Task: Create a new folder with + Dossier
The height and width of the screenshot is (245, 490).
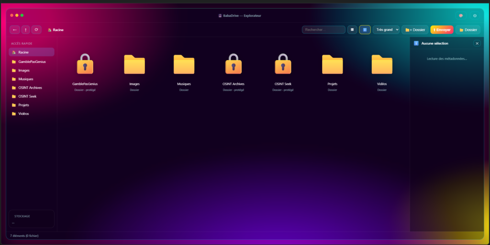Action: [415, 30]
